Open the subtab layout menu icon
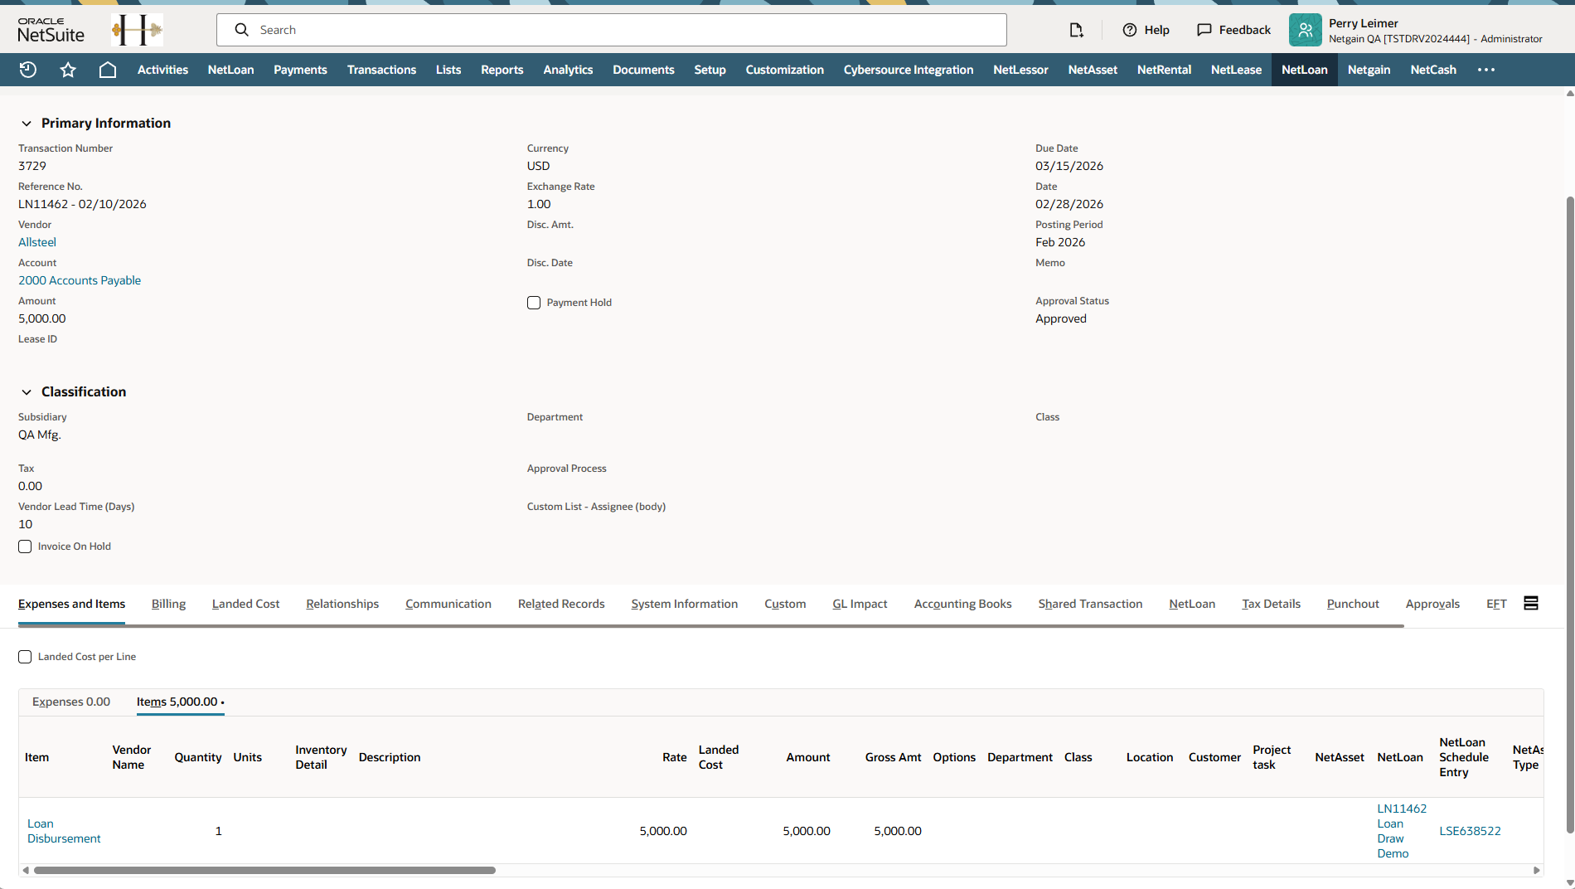This screenshot has width=1575, height=889. tap(1531, 603)
